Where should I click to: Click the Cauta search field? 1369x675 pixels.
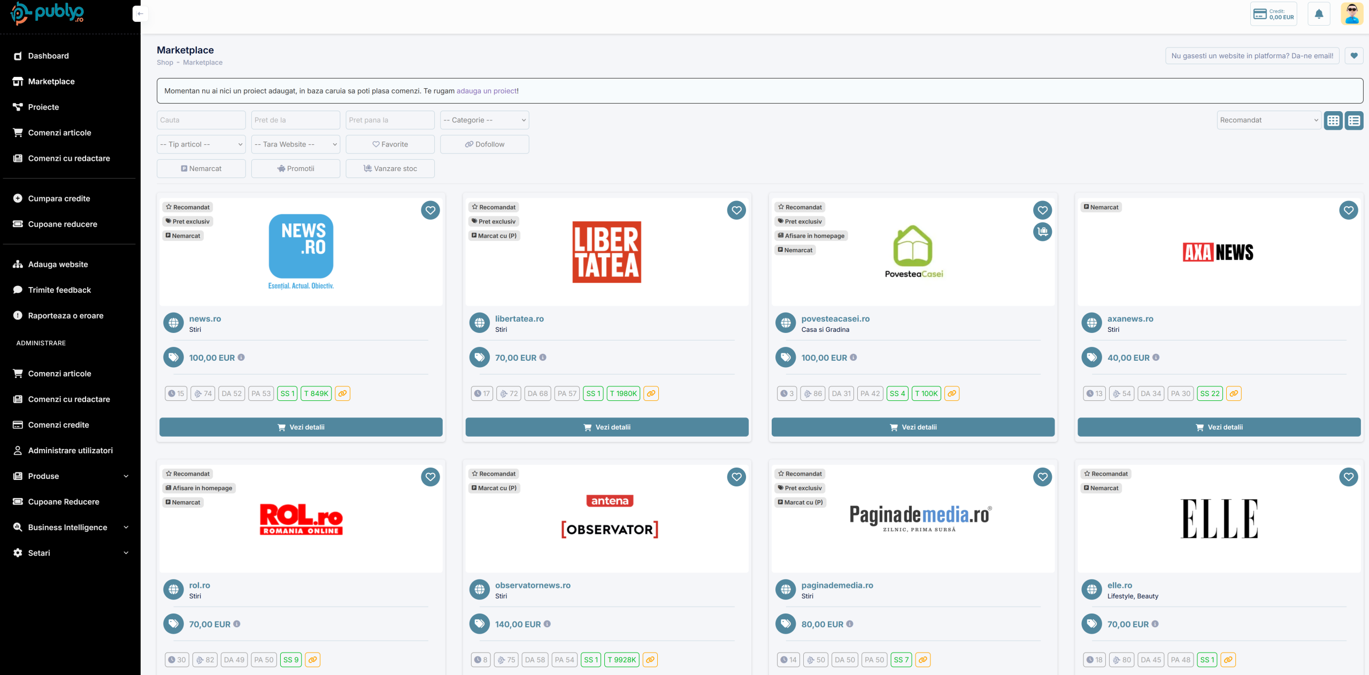(x=201, y=120)
